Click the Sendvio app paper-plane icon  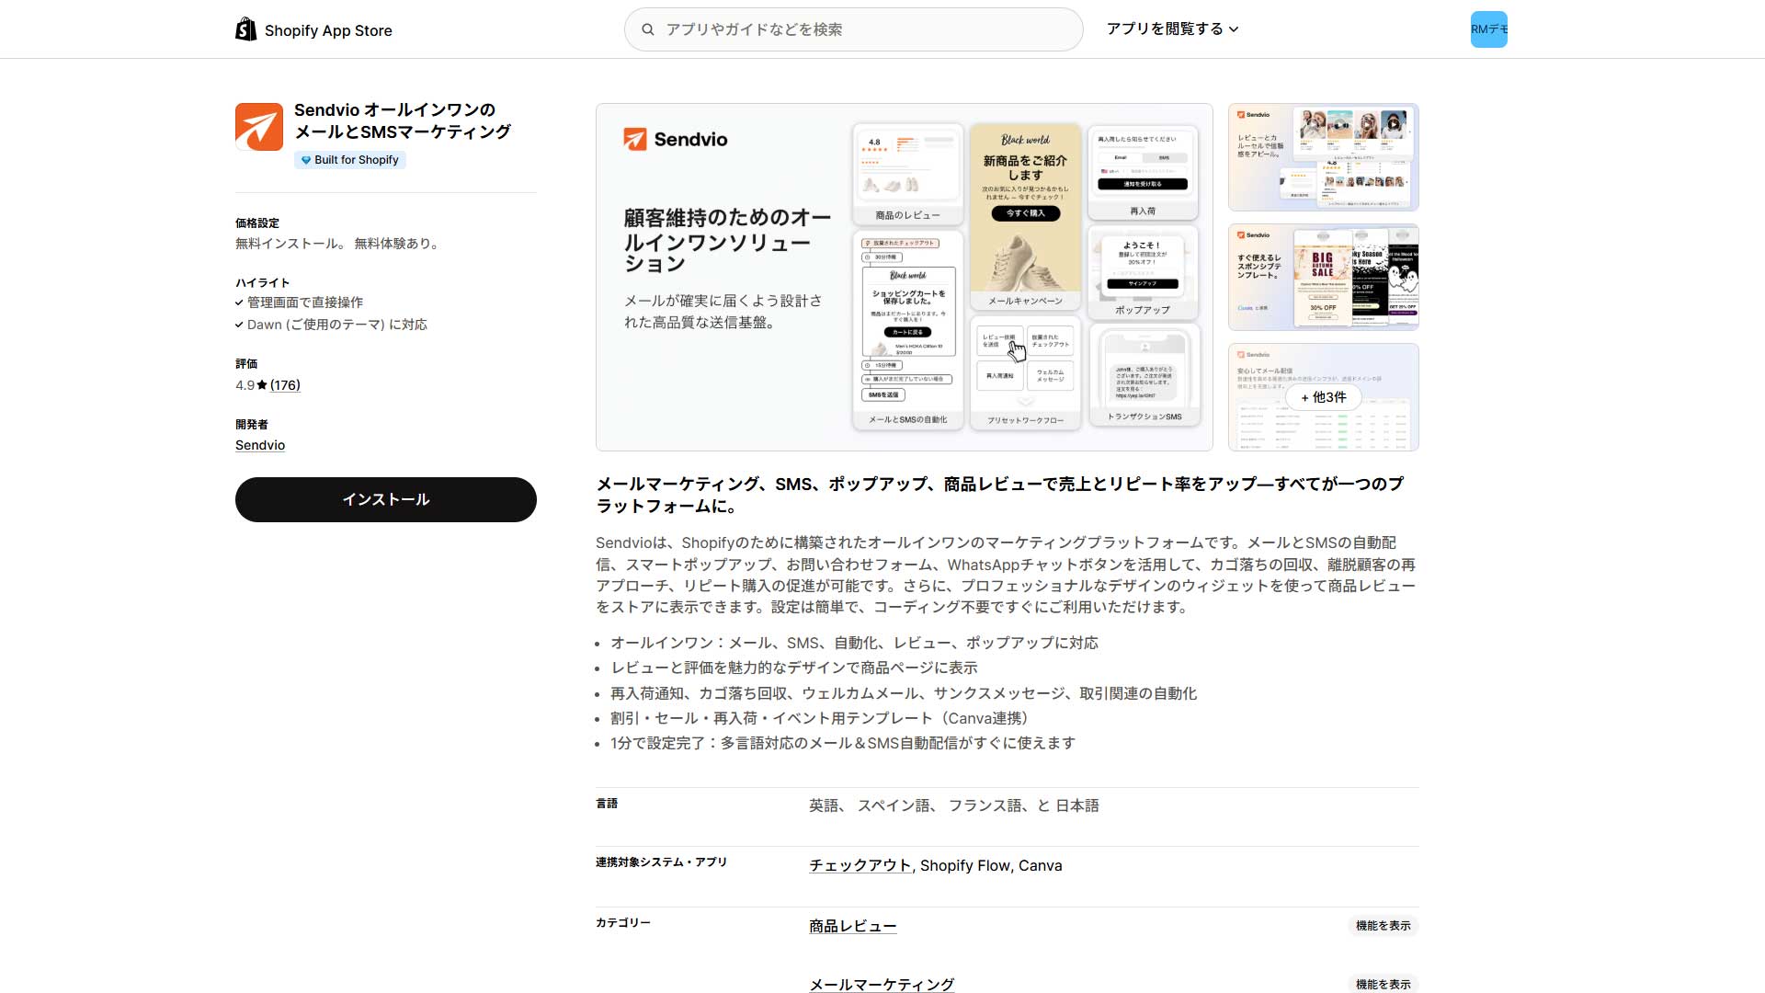[259, 127]
